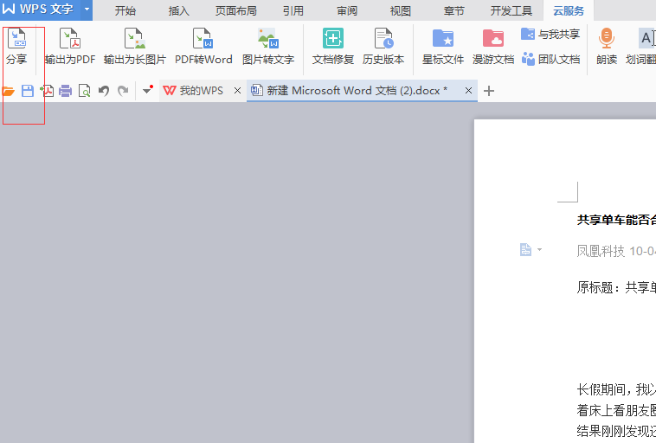The image size is (656, 443).
Task: Expand the WPS 文字 application menu arrow
Action: tap(87, 10)
